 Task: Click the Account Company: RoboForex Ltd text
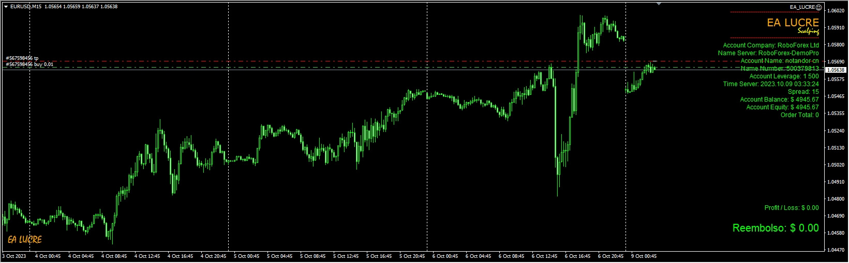pos(770,45)
